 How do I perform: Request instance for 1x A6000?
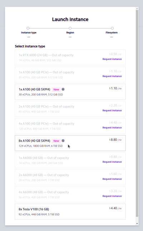point(112,162)
